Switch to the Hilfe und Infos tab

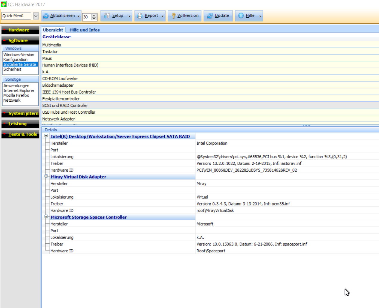[85, 30]
